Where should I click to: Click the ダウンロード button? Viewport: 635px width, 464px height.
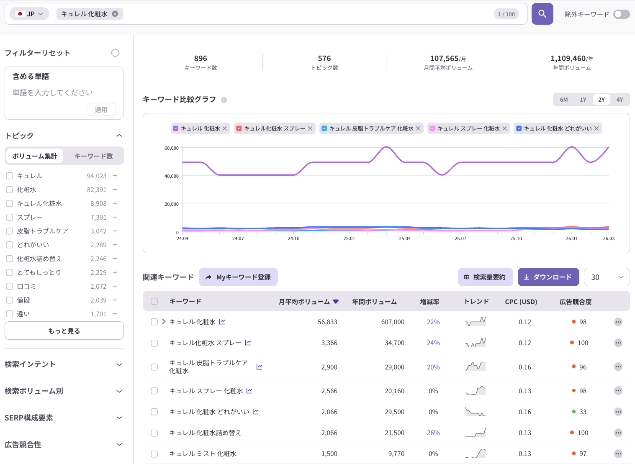coord(548,277)
